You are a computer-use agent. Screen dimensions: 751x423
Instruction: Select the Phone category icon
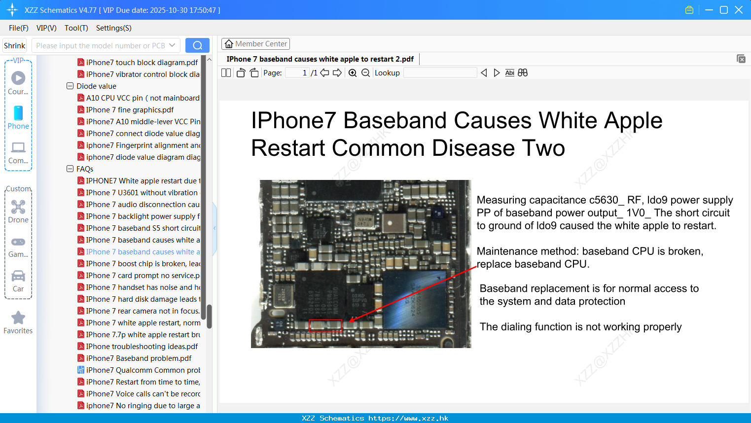point(18,117)
